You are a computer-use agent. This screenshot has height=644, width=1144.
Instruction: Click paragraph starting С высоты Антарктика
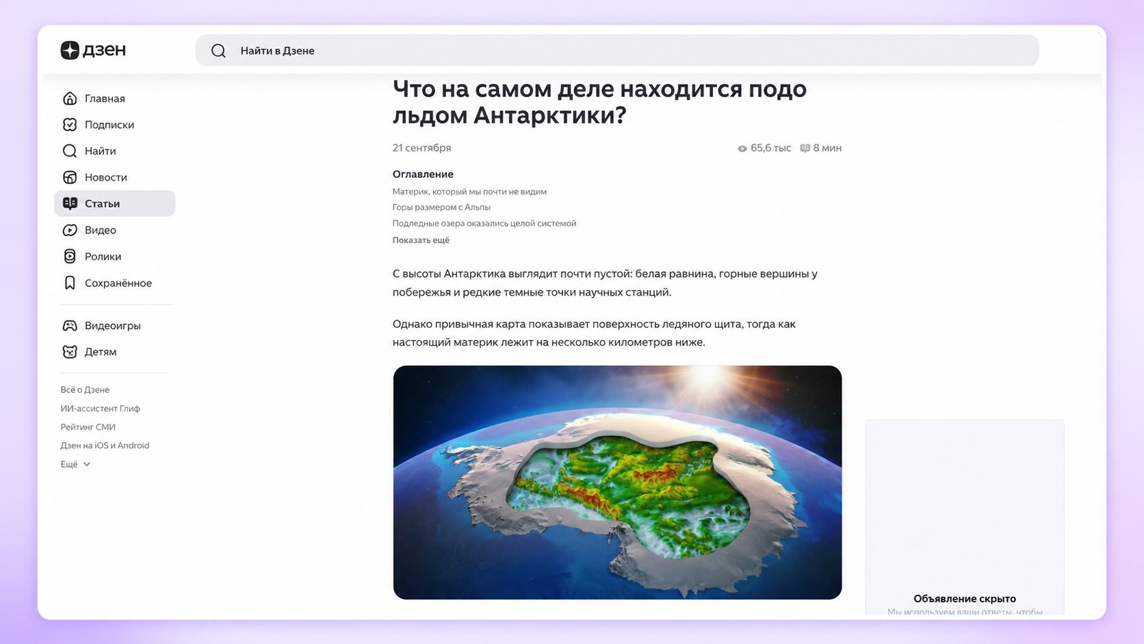pyautogui.click(x=605, y=283)
